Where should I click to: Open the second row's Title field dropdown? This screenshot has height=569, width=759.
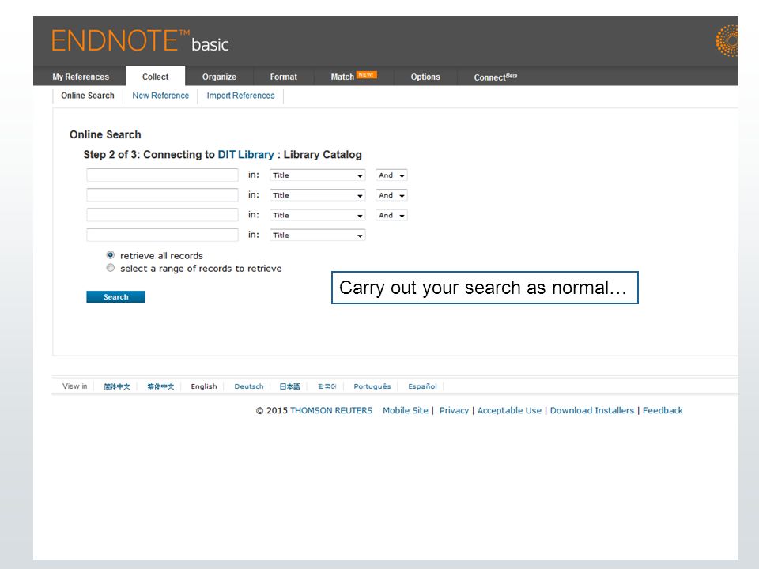[x=318, y=195]
